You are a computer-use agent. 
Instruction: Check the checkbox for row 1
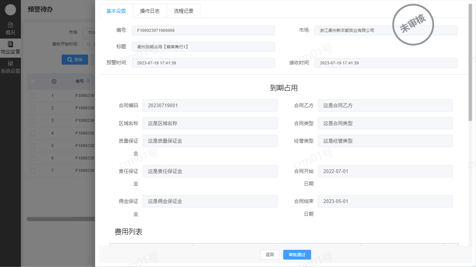coord(33,95)
